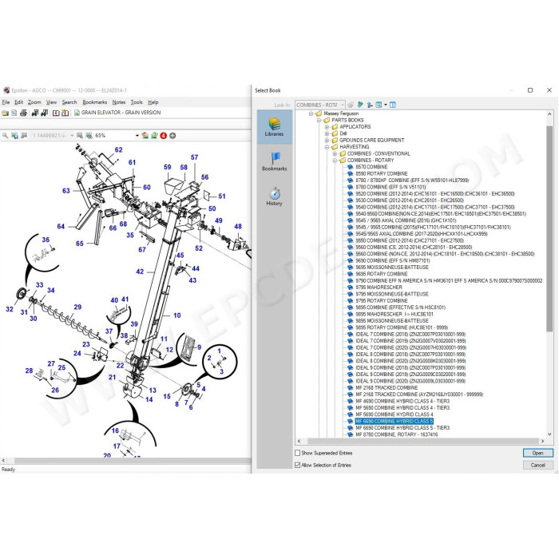Image resolution: width=559 pixels, height=559 pixels.
Task: Open the Edit menu
Action: 18,102
